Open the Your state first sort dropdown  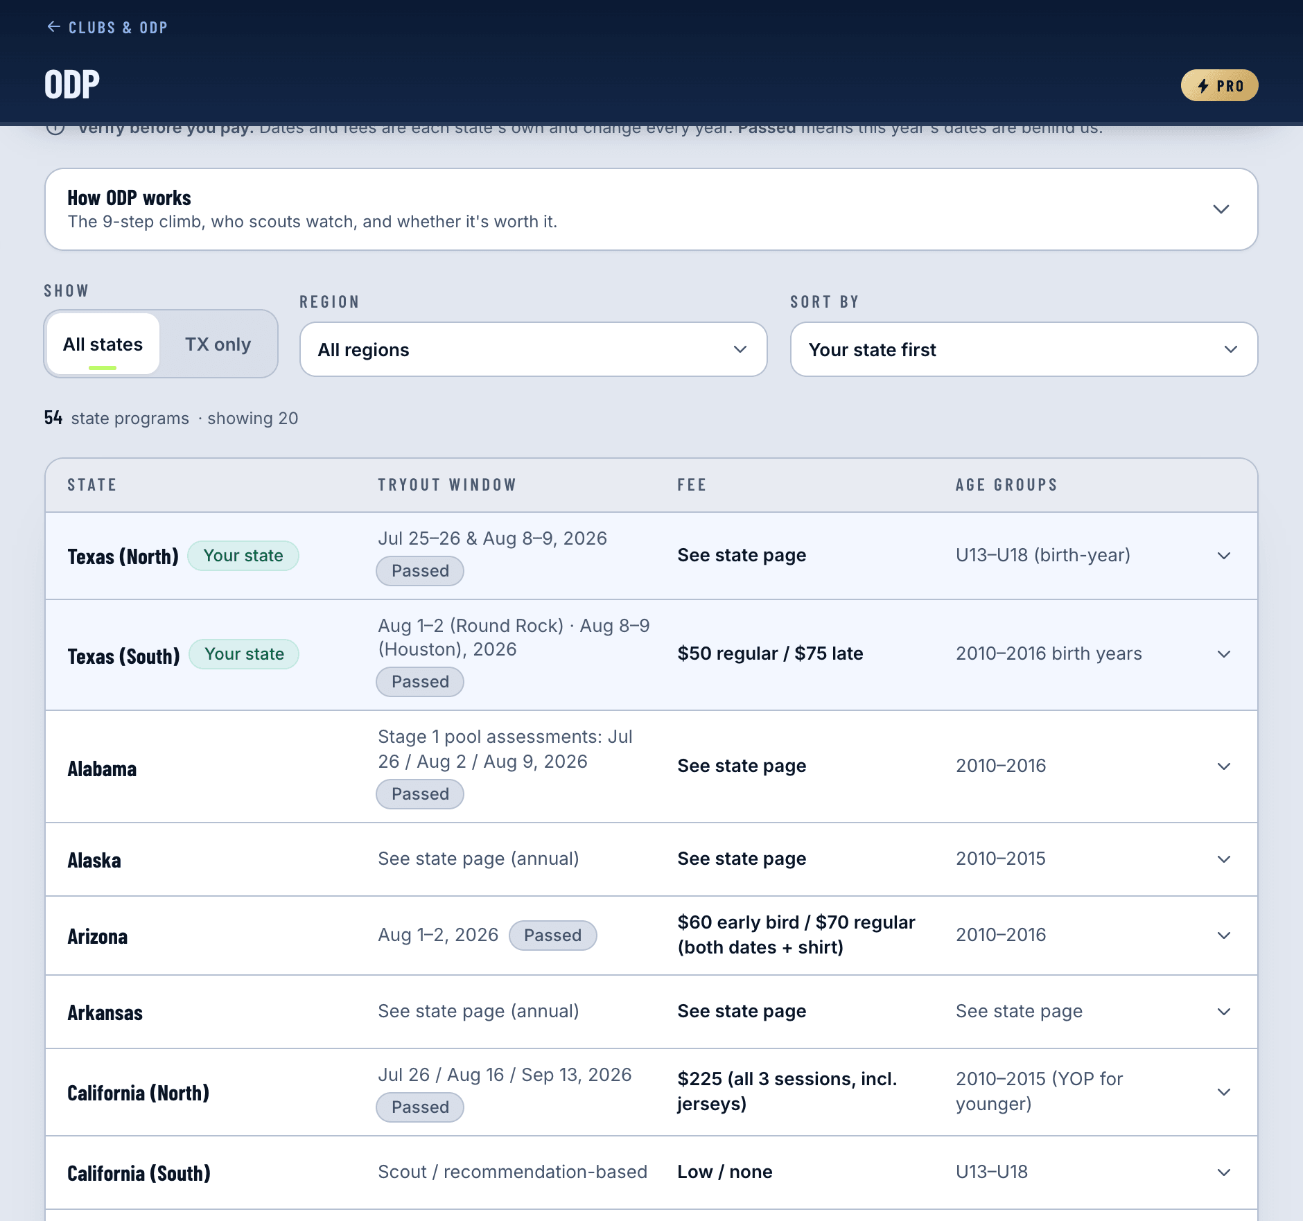(1024, 349)
